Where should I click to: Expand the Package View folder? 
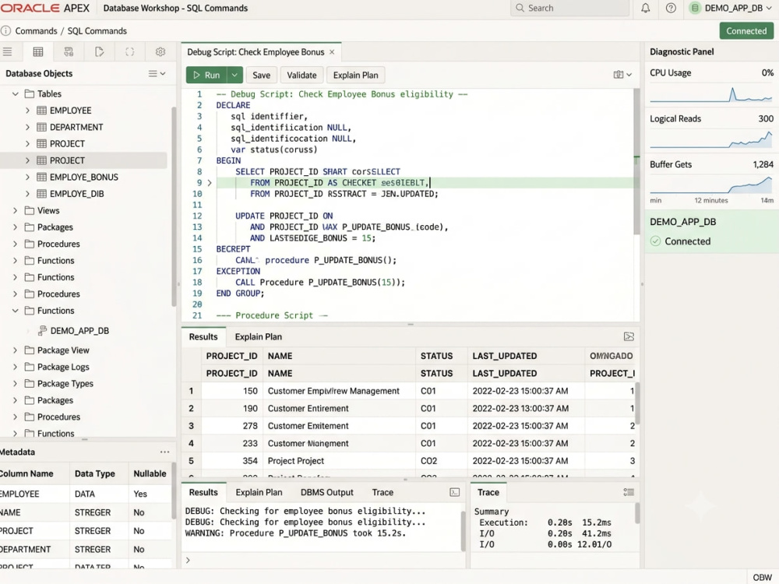coord(15,350)
